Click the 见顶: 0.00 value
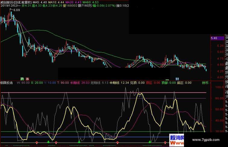The image size is (228, 147). 137,83
